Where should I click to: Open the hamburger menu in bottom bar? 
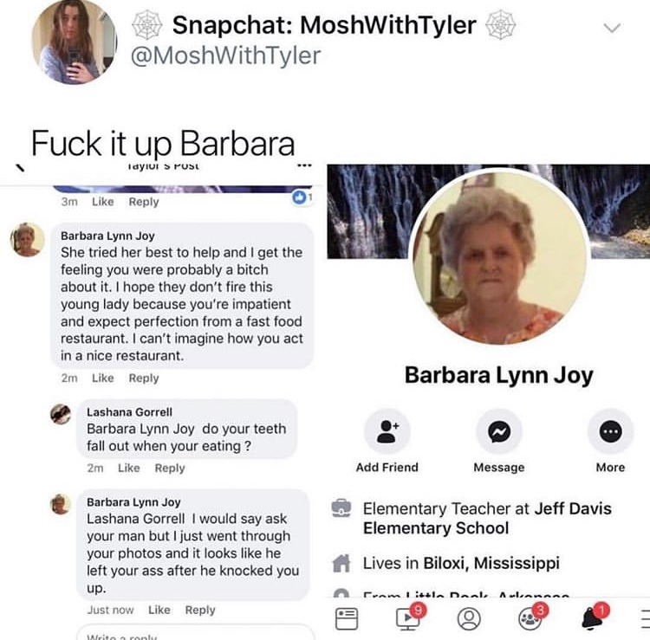(645, 619)
